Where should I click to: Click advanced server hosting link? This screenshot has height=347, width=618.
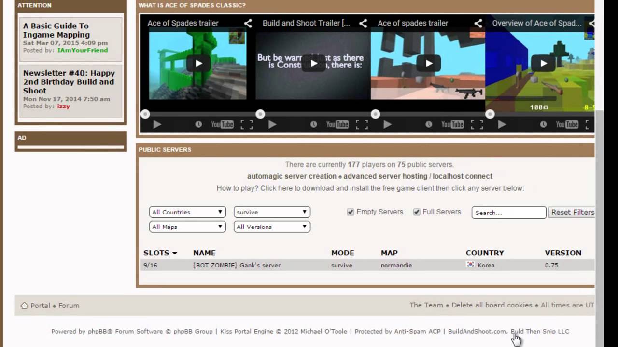click(385, 176)
